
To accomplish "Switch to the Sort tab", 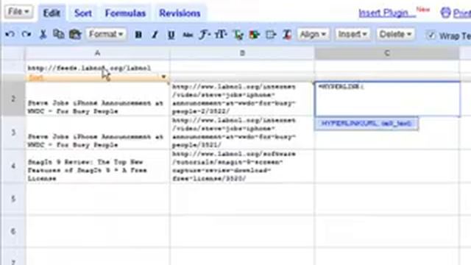I will tap(83, 13).
